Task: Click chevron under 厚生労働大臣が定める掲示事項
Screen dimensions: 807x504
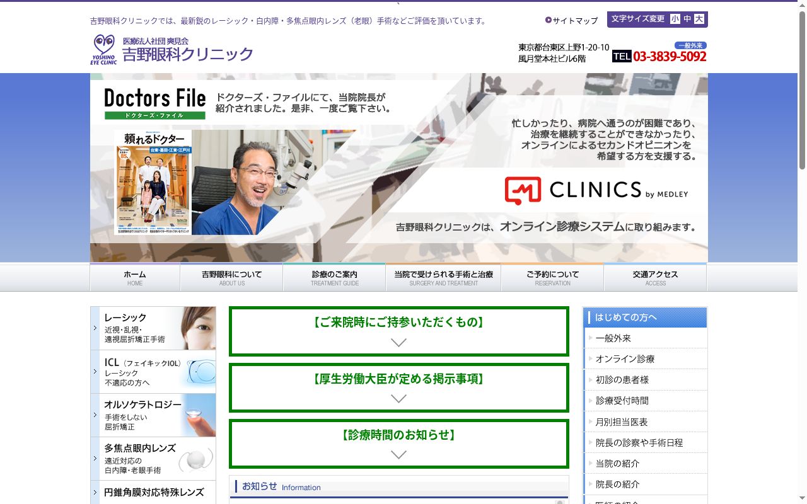Action: [398, 399]
